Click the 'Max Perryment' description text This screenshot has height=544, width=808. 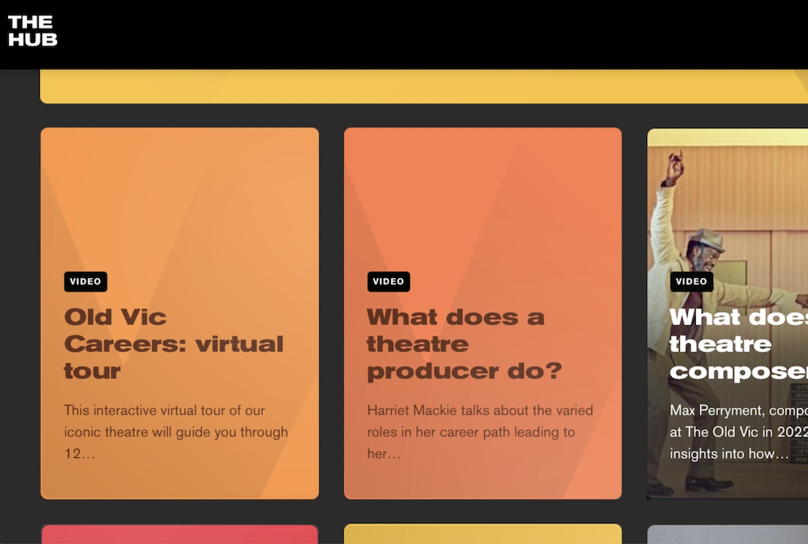point(738,432)
